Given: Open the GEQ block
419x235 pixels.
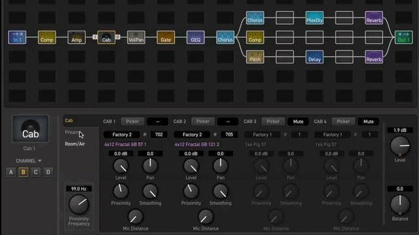Looking at the screenshot, I should [x=196, y=37].
